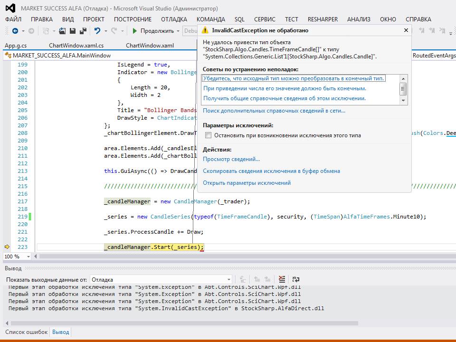
Task: Click the Open File toolbar icon
Action: pyautogui.click(x=62, y=31)
